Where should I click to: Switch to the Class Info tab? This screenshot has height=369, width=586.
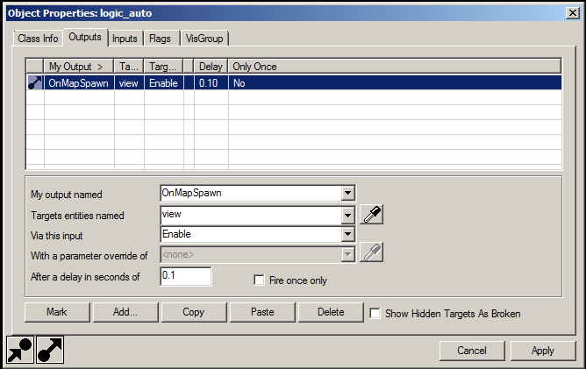click(38, 38)
